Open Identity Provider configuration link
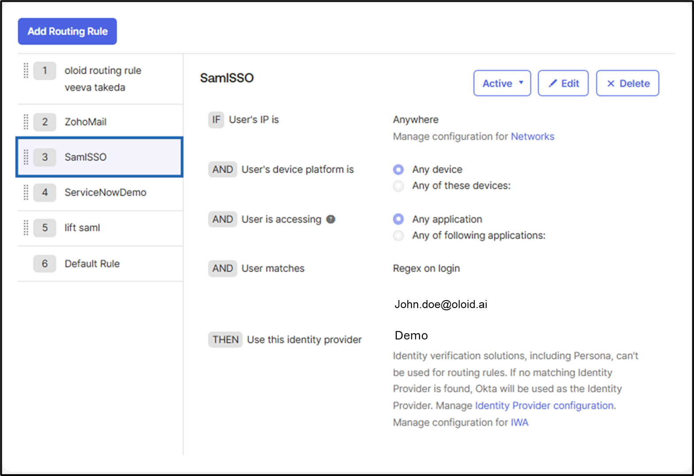 [544, 406]
